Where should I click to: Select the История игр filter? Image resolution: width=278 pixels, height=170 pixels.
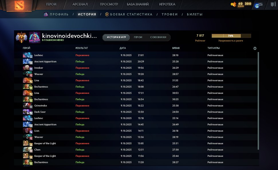[116, 37]
